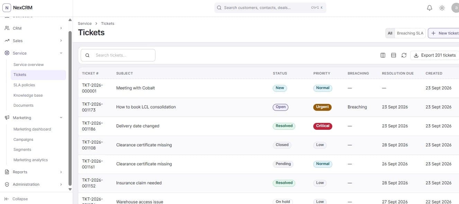The height and width of the screenshot is (204, 459).
Task: Open the column chooser icon
Action: coord(383,55)
